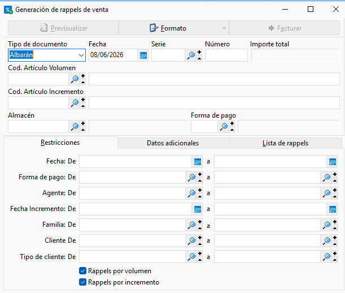The height and width of the screenshot is (293, 345).
Task: Open the Lista de rappels tab
Action: (x=285, y=143)
